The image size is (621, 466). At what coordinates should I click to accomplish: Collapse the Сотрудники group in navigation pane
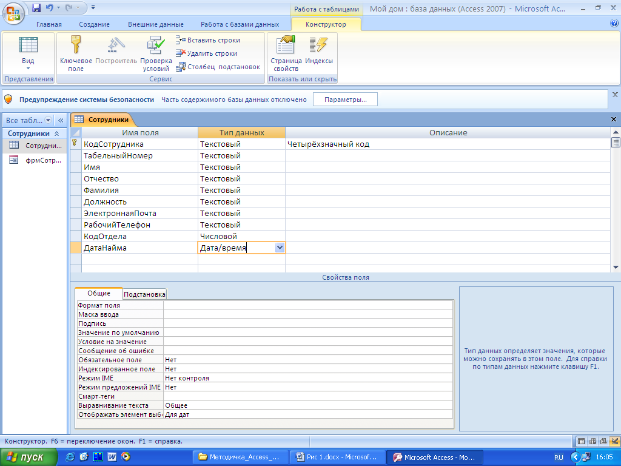[56, 133]
